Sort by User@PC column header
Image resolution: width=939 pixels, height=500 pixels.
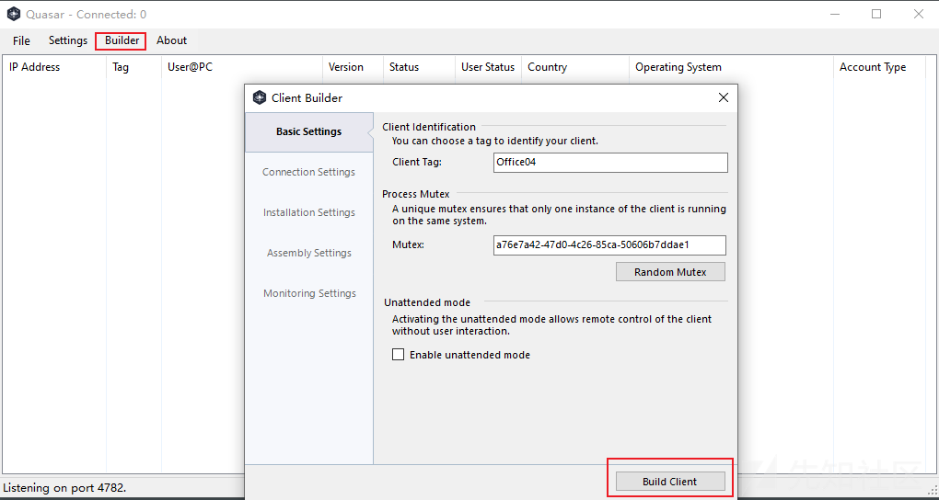242,68
